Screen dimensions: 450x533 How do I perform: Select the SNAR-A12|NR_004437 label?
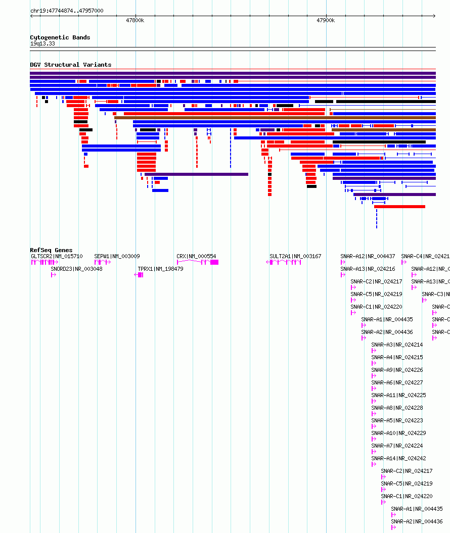click(368, 256)
